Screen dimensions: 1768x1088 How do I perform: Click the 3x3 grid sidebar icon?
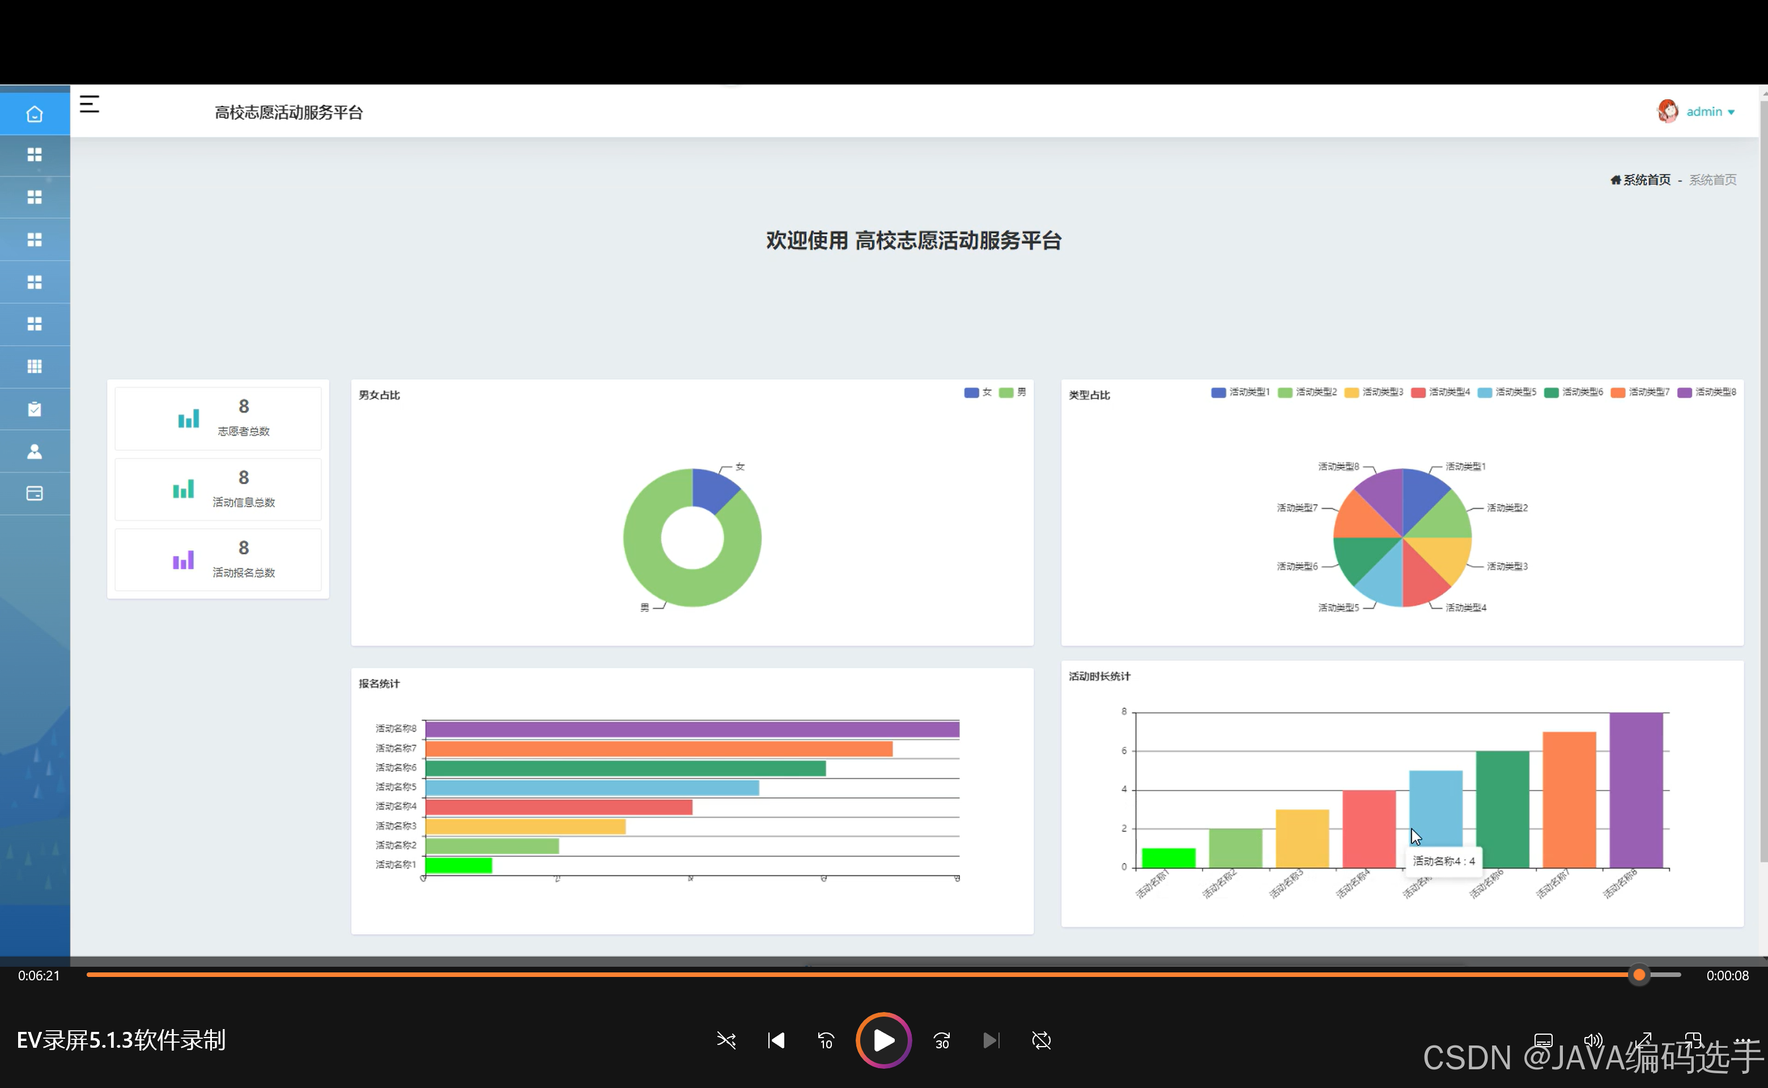click(35, 366)
